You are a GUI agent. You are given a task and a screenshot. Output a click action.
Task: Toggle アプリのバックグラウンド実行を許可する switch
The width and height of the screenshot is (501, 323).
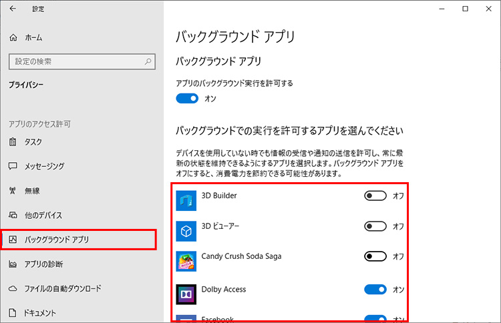188,98
